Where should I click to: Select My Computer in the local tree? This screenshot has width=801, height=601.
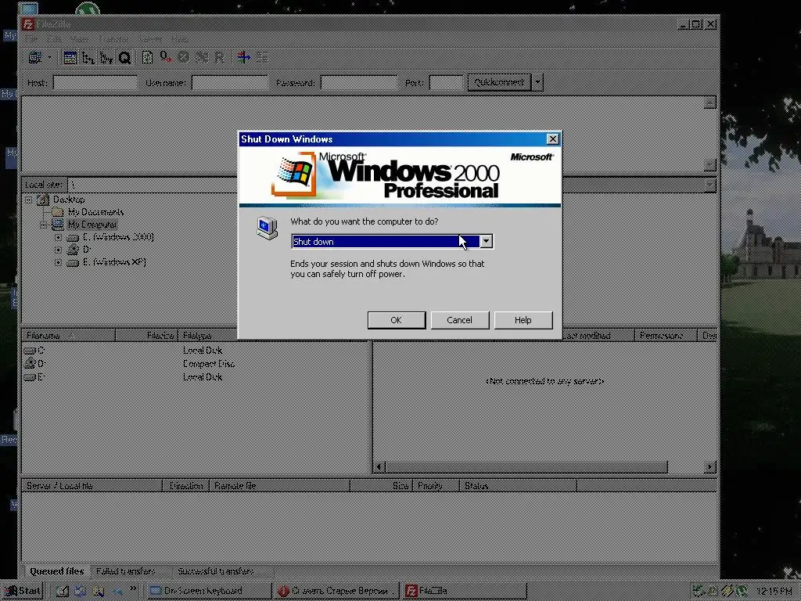coord(92,225)
